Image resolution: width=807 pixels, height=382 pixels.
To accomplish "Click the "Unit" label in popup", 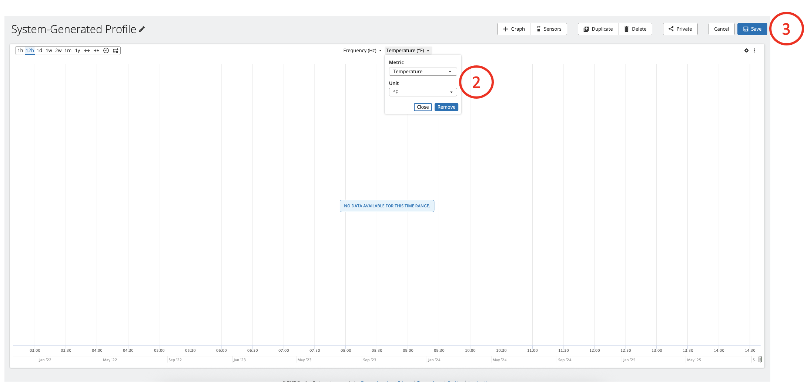I will click(394, 83).
